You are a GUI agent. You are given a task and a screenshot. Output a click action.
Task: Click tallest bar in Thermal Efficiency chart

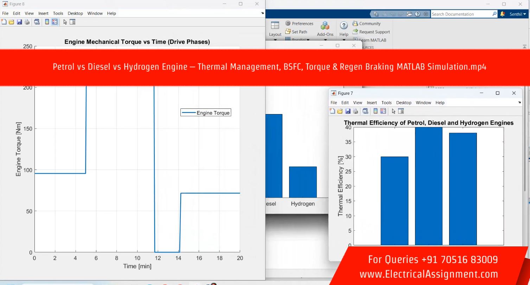pyautogui.click(x=428, y=186)
